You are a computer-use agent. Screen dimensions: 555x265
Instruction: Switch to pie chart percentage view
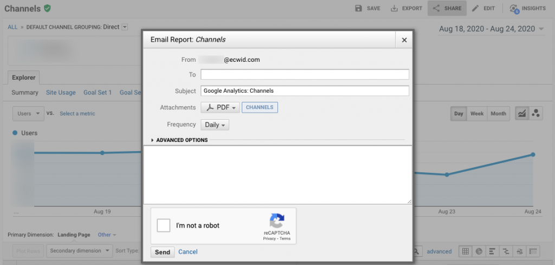479,251
